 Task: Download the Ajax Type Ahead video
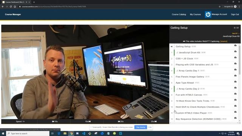coord(235,82)
